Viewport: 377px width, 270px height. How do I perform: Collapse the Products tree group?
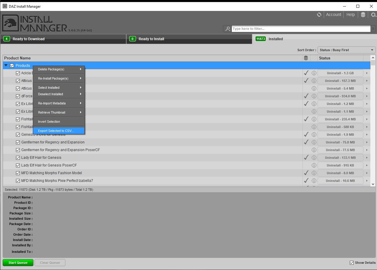click(x=6, y=65)
